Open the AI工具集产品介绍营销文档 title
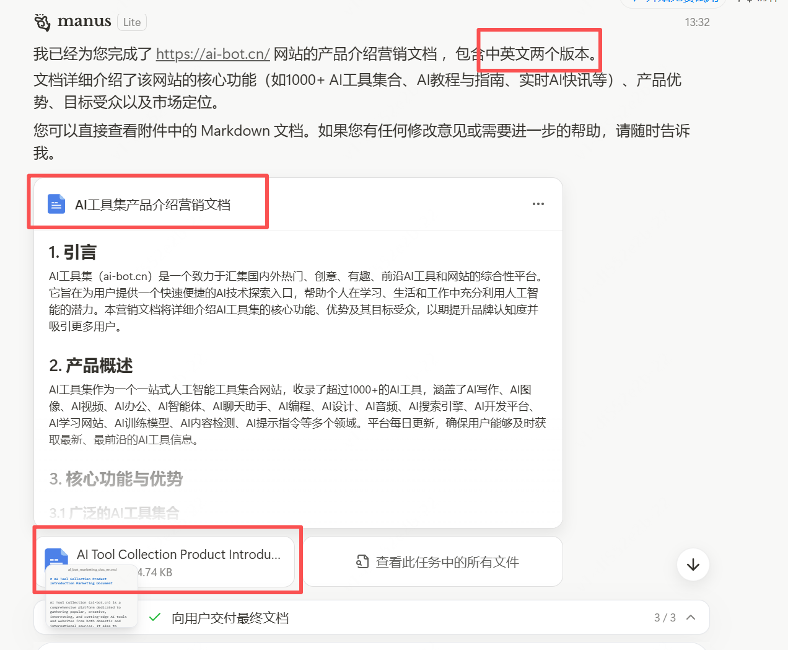788x650 pixels. point(152,204)
